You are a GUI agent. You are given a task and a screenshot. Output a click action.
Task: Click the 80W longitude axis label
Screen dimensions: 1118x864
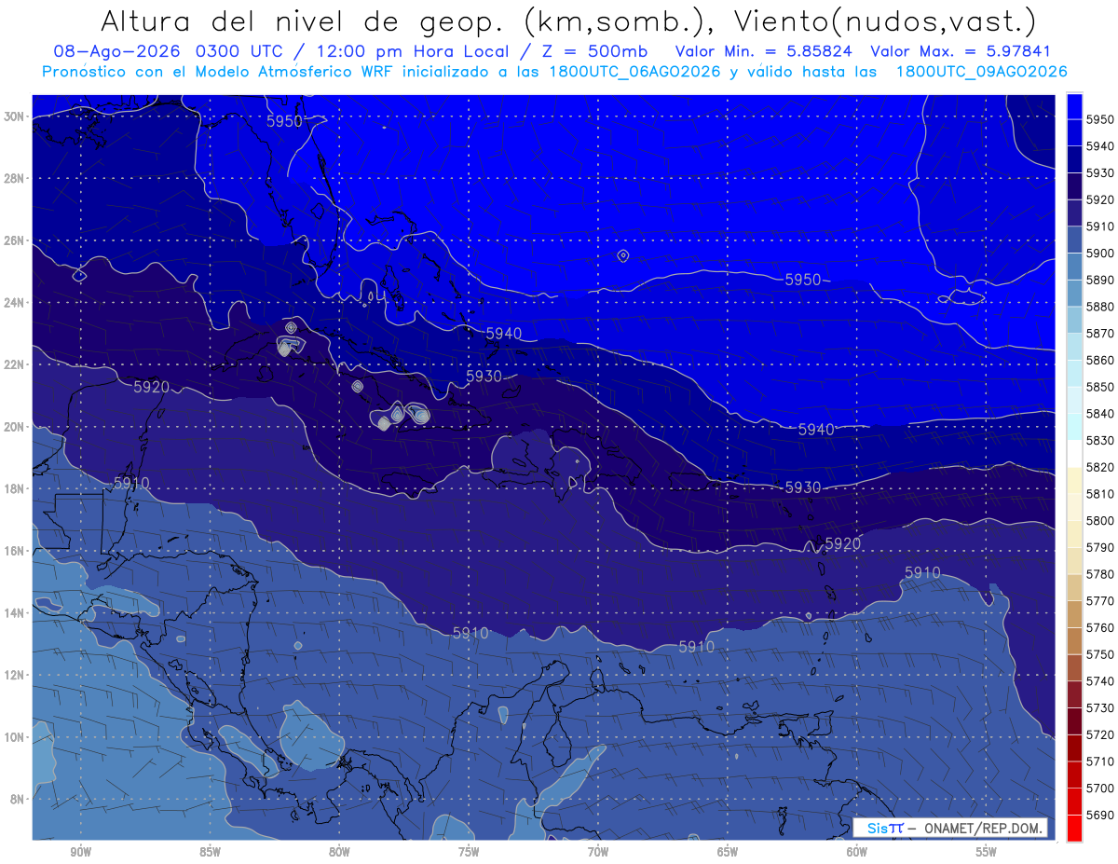coord(339,852)
